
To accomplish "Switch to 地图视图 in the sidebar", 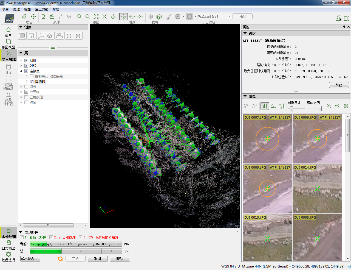I will click(8, 44).
